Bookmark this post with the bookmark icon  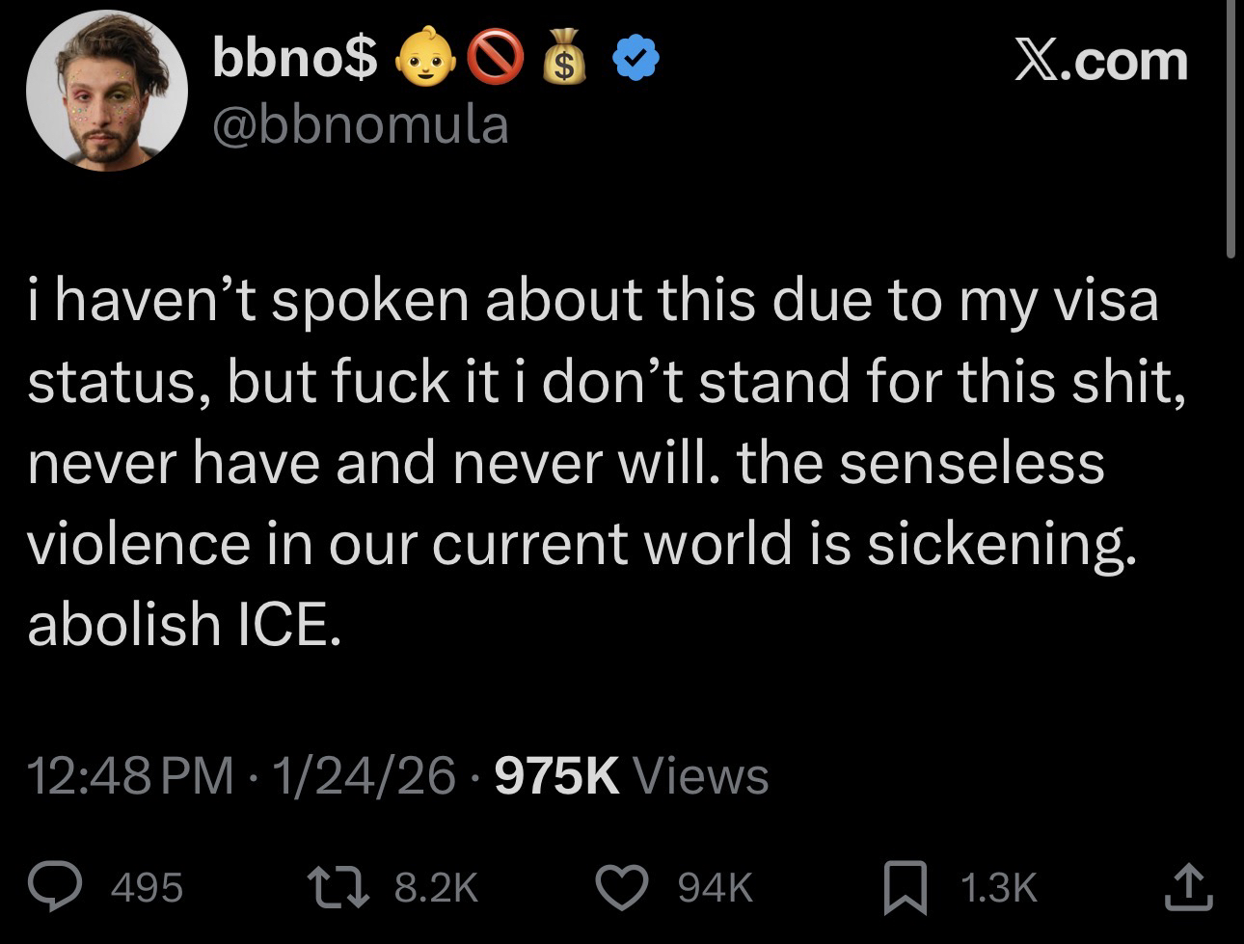point(906,887)
